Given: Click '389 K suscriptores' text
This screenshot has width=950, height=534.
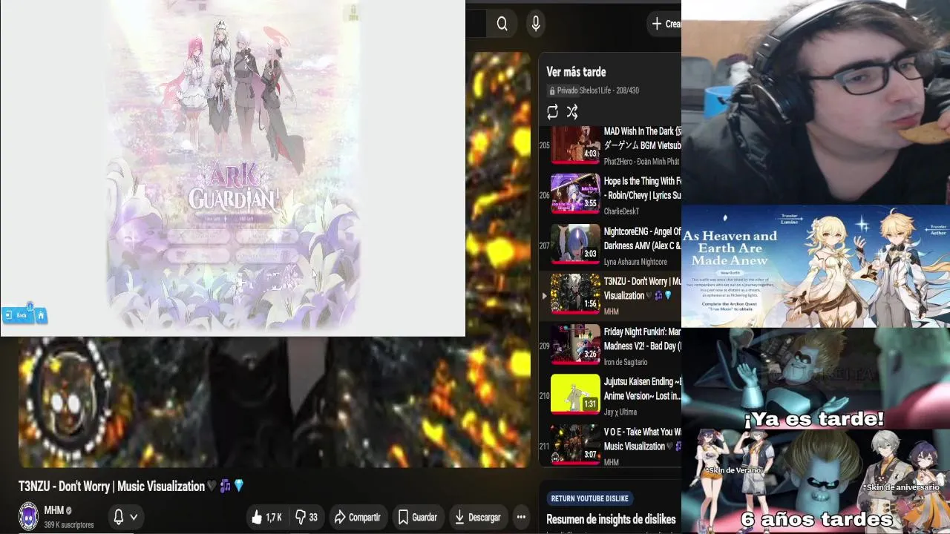Looking at the screenshot, I should pyautogui.click(x=69, y=525).
